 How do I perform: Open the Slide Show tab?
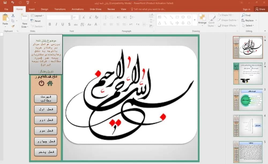[96, 9]
